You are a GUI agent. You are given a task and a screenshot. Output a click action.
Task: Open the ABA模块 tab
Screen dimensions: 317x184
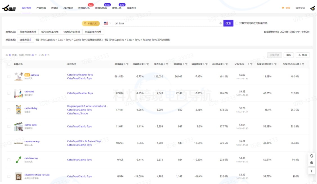pyautogui.click(x=68, y=8)
